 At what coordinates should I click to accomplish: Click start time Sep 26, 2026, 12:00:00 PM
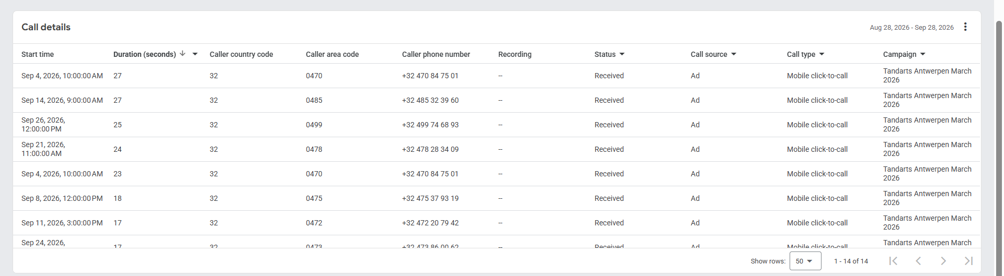pyautogui.click(x=43, y=125)
